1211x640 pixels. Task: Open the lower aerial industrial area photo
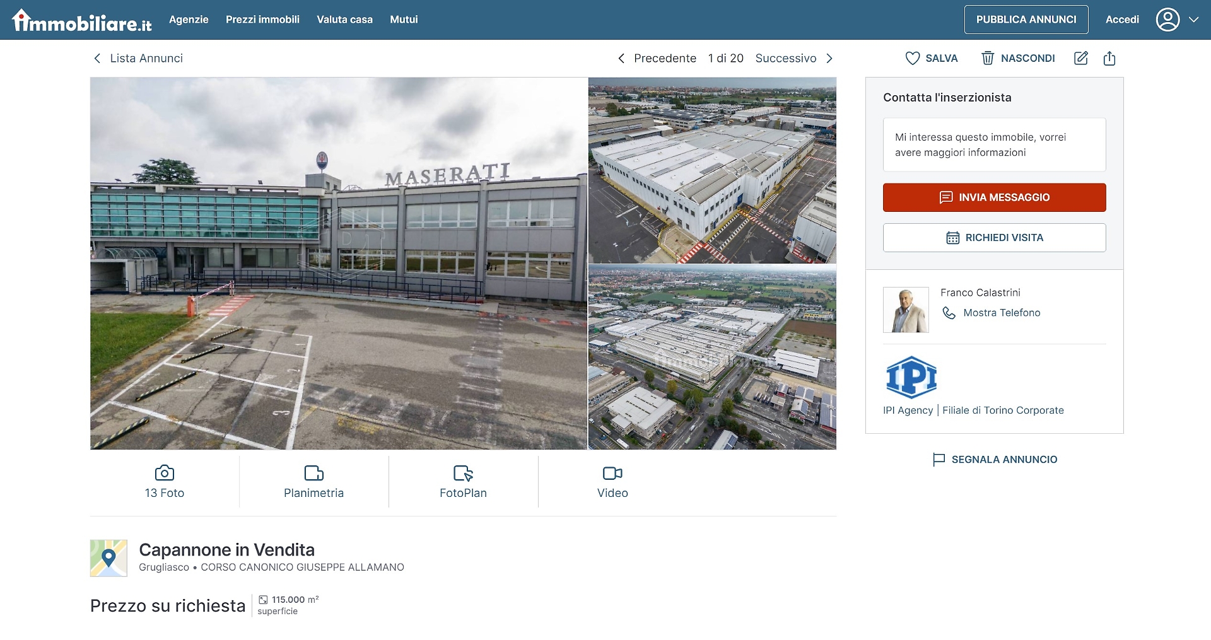click(x=712, y=357)
